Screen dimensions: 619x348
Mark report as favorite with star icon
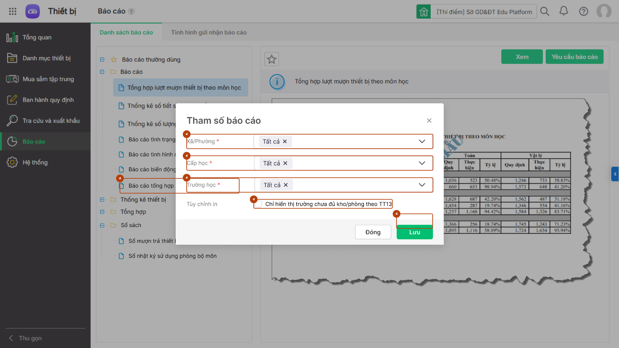click(x=272, y=59)
